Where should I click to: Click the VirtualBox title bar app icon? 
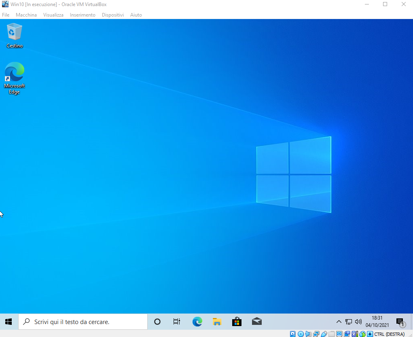click(x=5, y=4)
